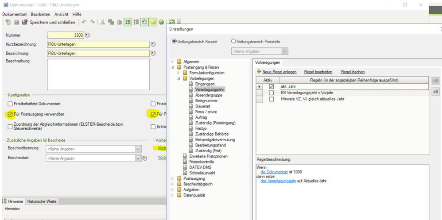Enable Fristbehaftete Dokumentart checkbox
This screenshot has width=442, height=220.
tap(11, 104)
